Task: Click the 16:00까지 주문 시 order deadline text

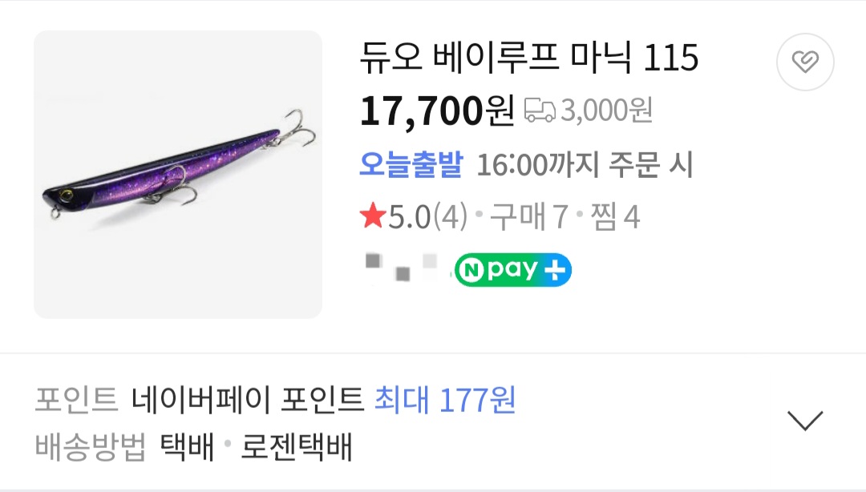Action: (585, 164)
